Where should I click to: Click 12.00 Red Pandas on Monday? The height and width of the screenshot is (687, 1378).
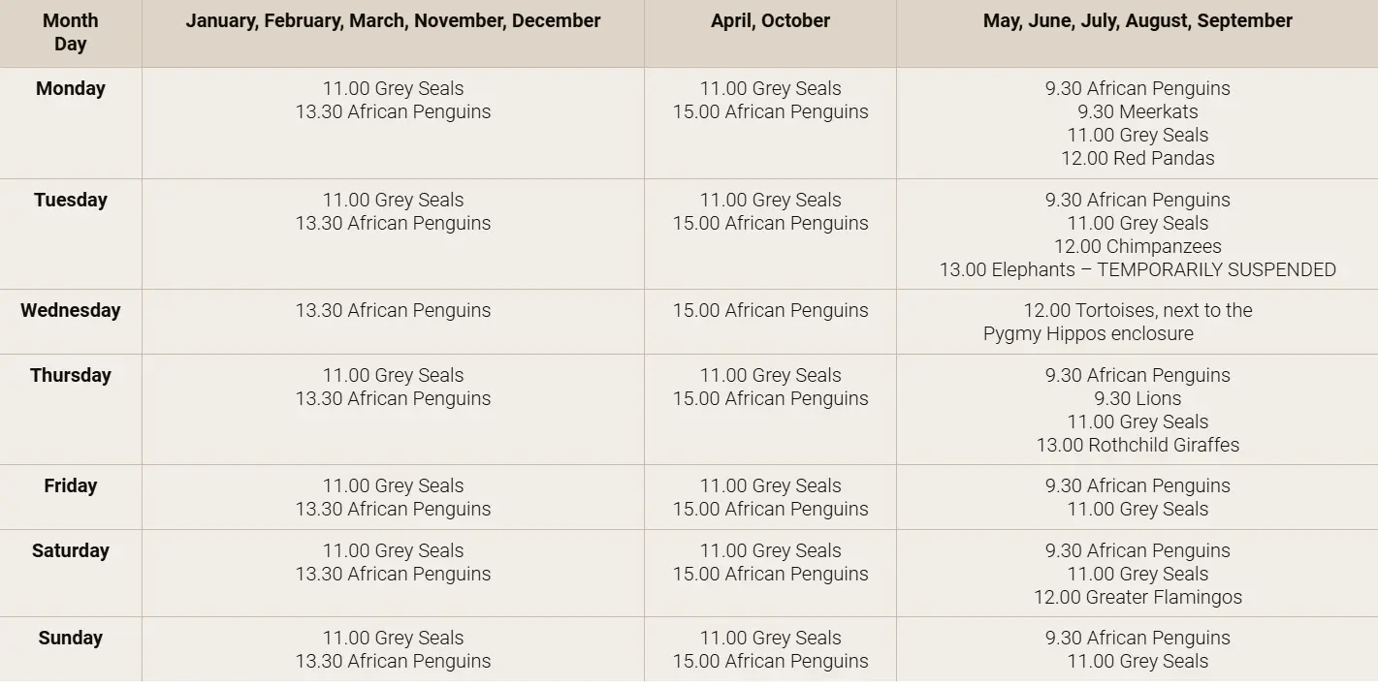[x=1138, y=158]
